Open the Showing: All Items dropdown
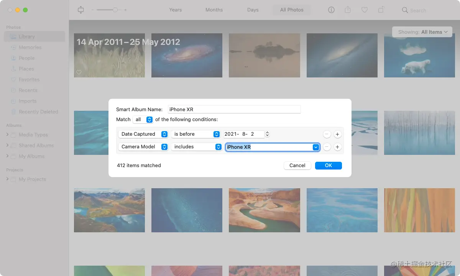The image size is (460, 276). pyautogui.click(x=422, y=32)
